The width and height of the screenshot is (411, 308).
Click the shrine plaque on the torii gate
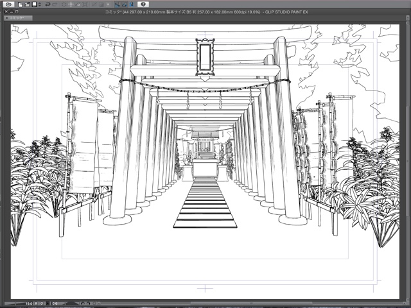tap(205, 57)
